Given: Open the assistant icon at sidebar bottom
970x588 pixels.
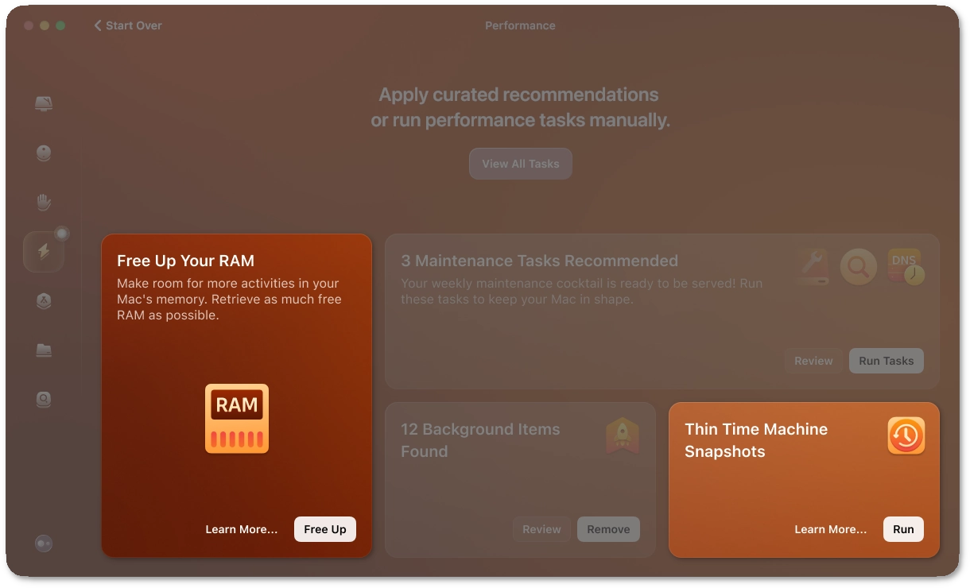Looking at the screenshot, I should pos(44,544).
